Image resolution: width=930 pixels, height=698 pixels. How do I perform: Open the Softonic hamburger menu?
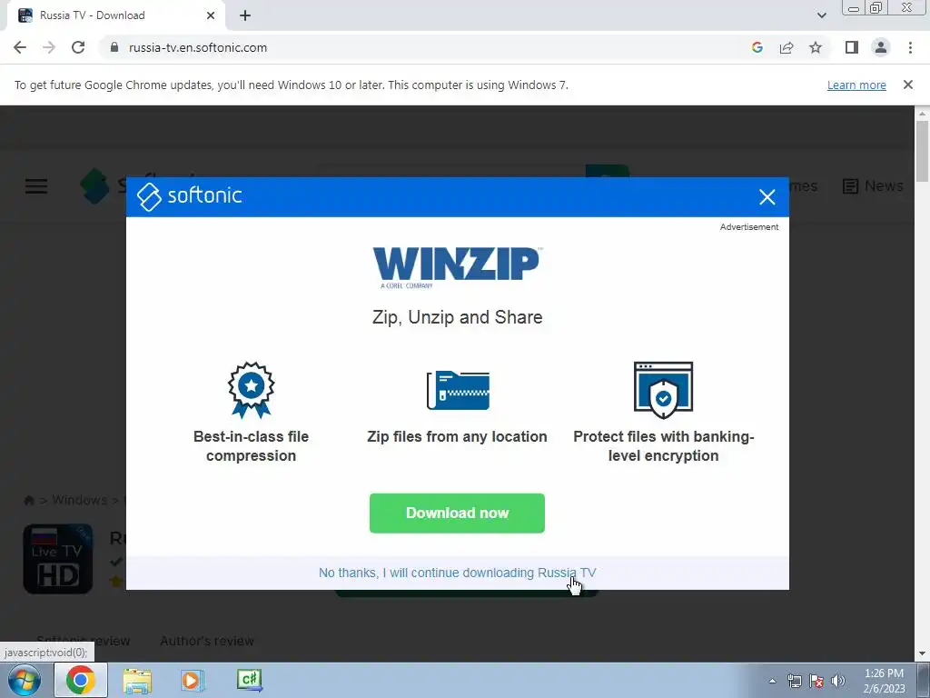(36, 186)
